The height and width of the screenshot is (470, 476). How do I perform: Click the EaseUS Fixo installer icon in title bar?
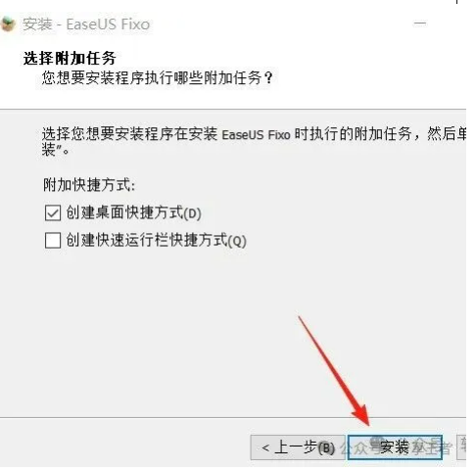click(7, 24)
